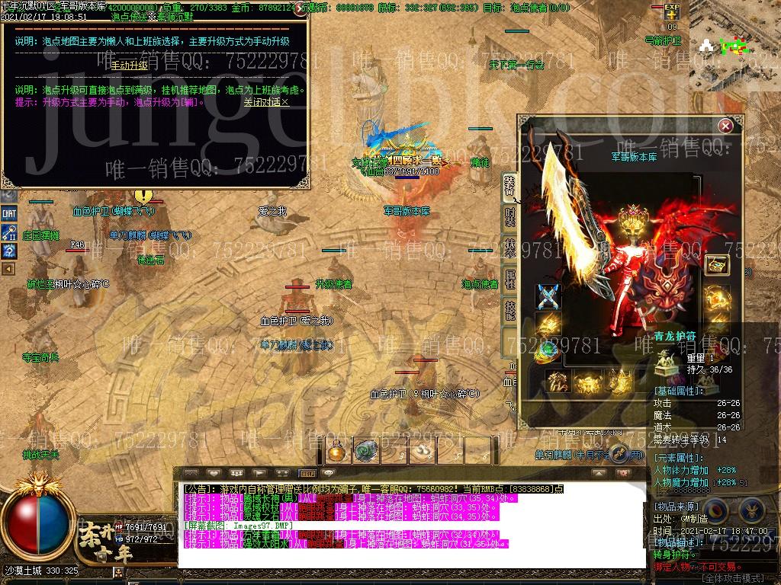The image size is (781, 585).
Task: Click the 手动升级 manual upgrade link
Action: [130, 66]
